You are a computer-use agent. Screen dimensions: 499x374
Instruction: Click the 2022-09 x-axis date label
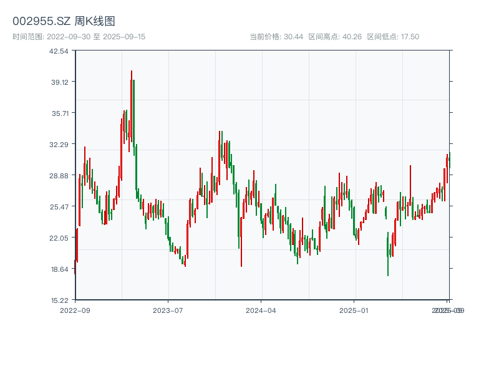[75, 310]
